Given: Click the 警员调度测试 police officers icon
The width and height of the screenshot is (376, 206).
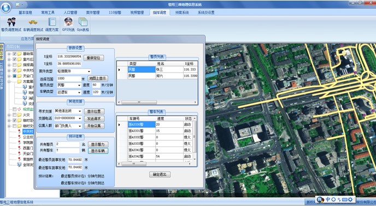Looking at the screenshot, I should click(11, 22).
